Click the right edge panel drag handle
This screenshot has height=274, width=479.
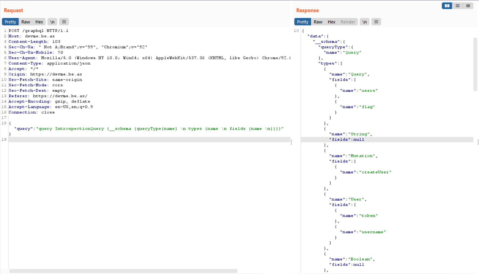click(x=478, y=142)
